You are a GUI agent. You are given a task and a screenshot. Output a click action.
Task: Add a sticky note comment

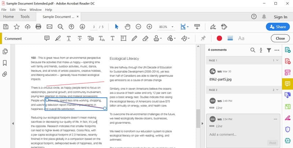(47, 38)
